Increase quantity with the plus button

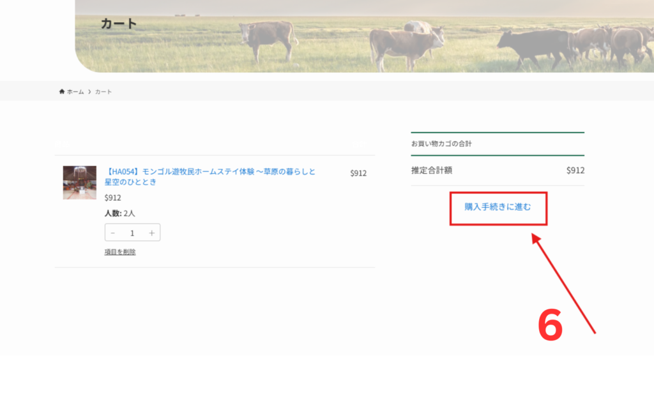(151, 233)
